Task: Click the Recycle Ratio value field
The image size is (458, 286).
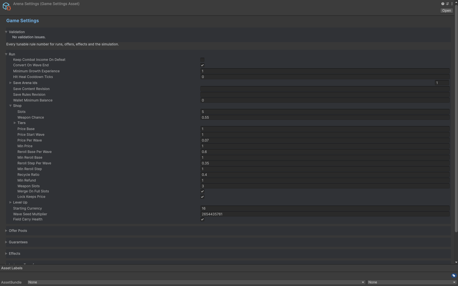Action: (x=325, y=175)
